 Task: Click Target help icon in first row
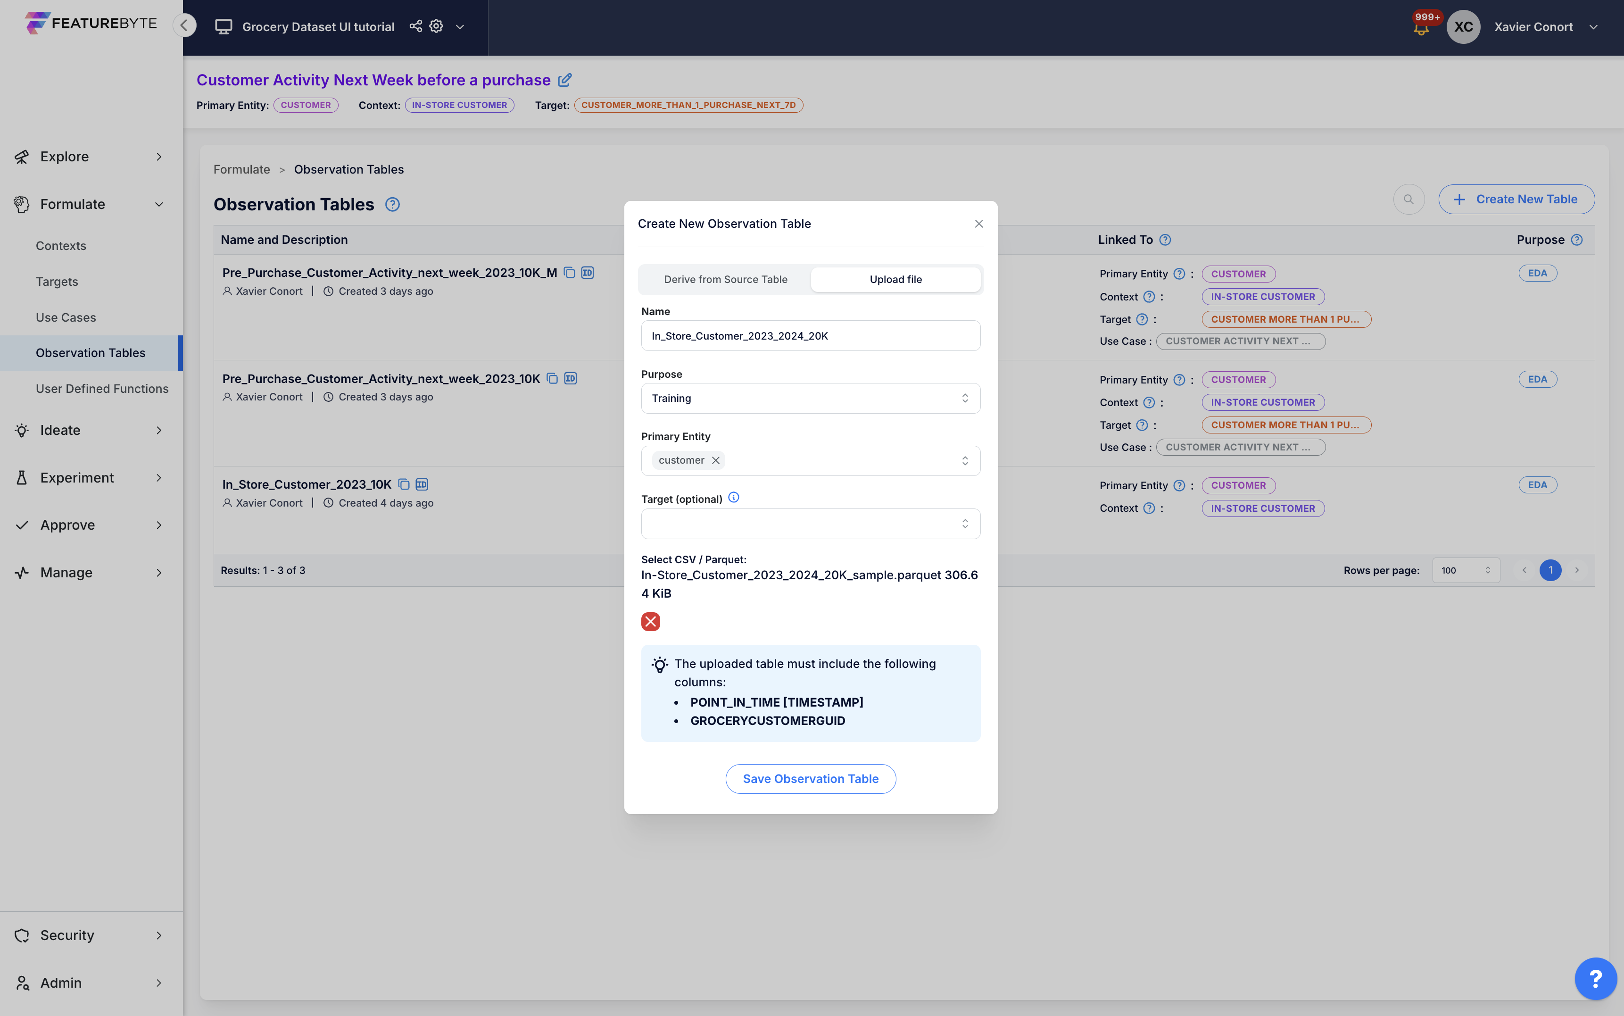pyautogui.click(x=1142, y=319)
